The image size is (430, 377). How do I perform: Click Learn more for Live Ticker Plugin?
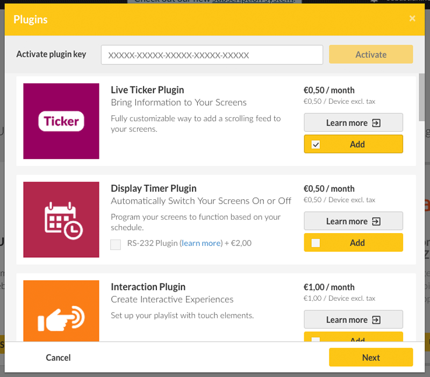[x=353, y=122]
